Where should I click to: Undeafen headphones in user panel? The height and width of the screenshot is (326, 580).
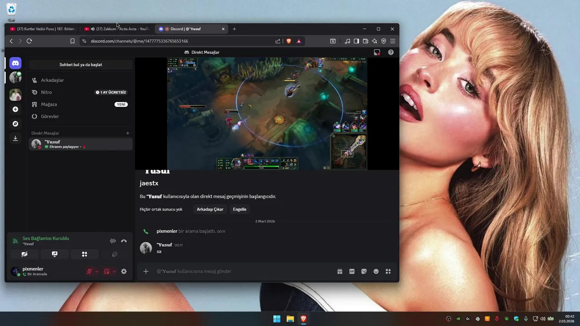[x=106, y=271]
